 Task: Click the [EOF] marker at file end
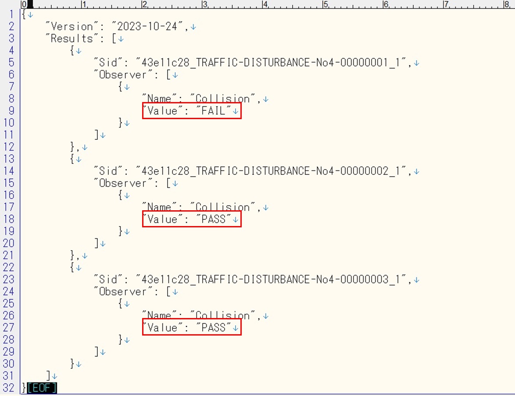pyautogui.click(x=42, y=388)
